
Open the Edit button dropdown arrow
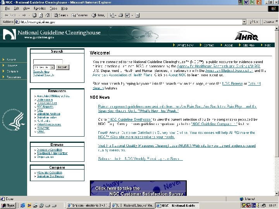tap(132, 15)
